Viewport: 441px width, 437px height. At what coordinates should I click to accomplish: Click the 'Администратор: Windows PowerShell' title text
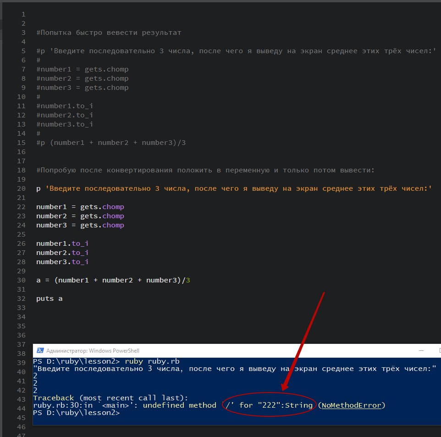tap(93, 351)
